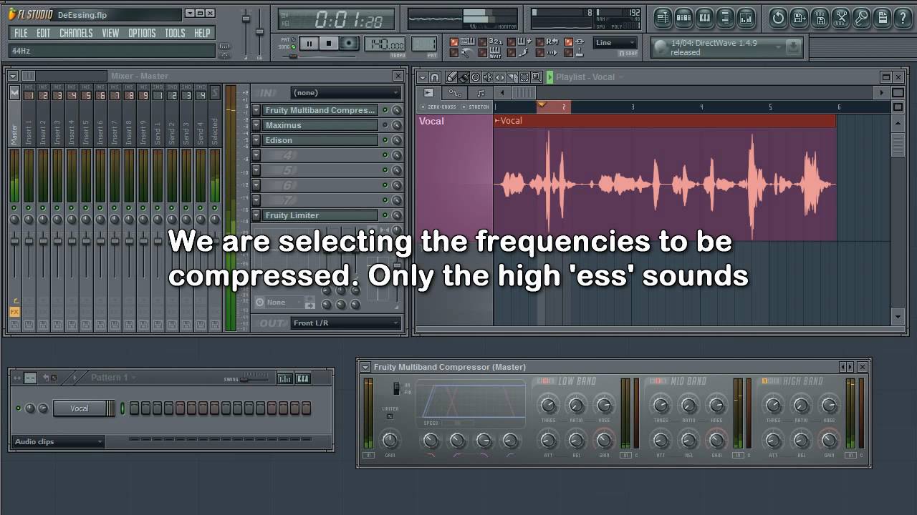The image size is (917, 515).
Task: Pause playback with the pause button
Action: [x=309, y=44]
